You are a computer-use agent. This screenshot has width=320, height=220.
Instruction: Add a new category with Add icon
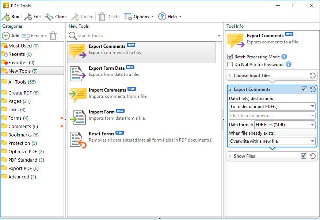(6, 36)
